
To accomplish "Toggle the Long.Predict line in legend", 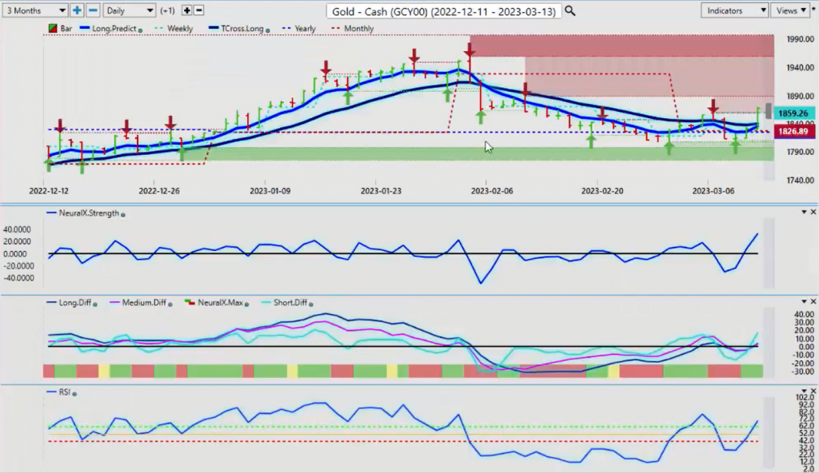I will point(109,29).
